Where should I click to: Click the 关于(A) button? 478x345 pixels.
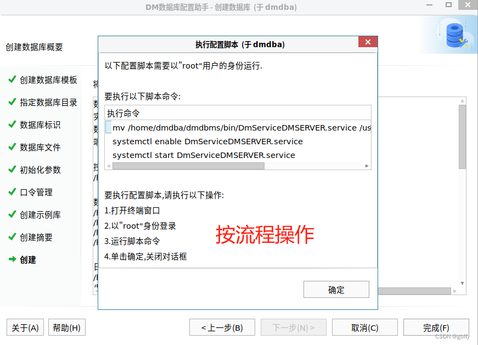pyautogui.click(x=25, y=327)
